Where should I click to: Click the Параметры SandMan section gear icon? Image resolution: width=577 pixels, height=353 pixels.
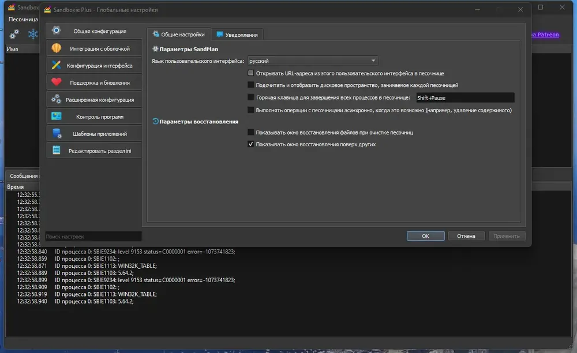click(155, 49)
